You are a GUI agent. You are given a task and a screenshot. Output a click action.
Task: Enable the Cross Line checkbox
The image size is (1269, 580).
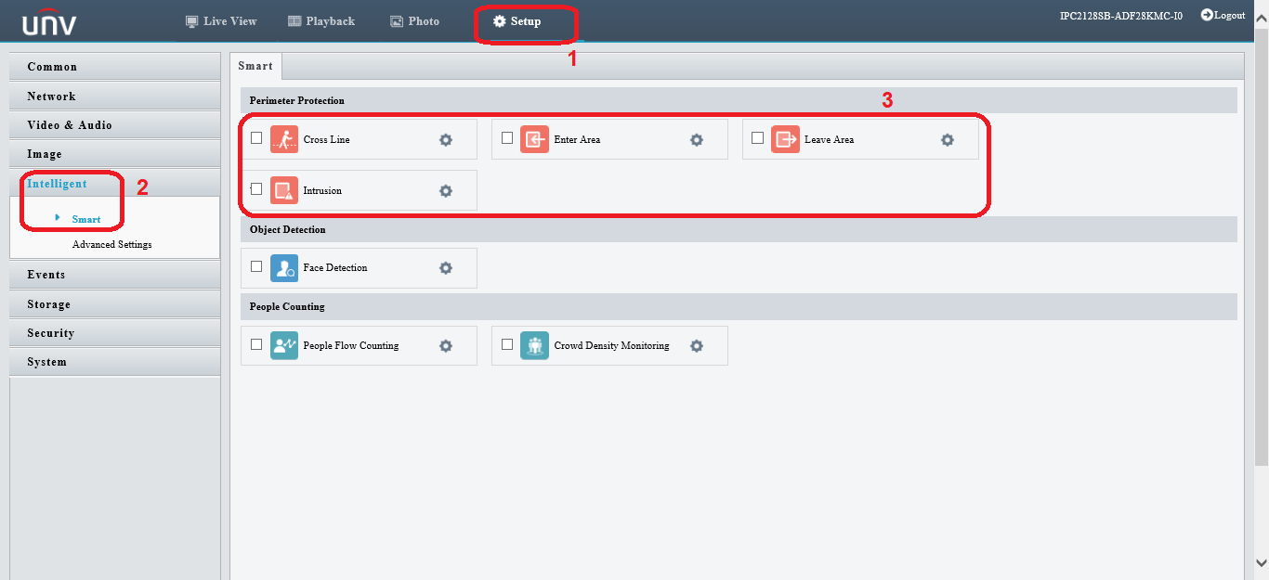point(256,138)
